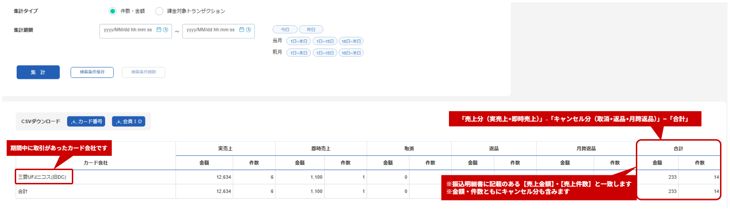The width and height of the screenshot is (730, 210).
Task: Choose 前月 1日~末日 period preset
Action: [299, 53]
